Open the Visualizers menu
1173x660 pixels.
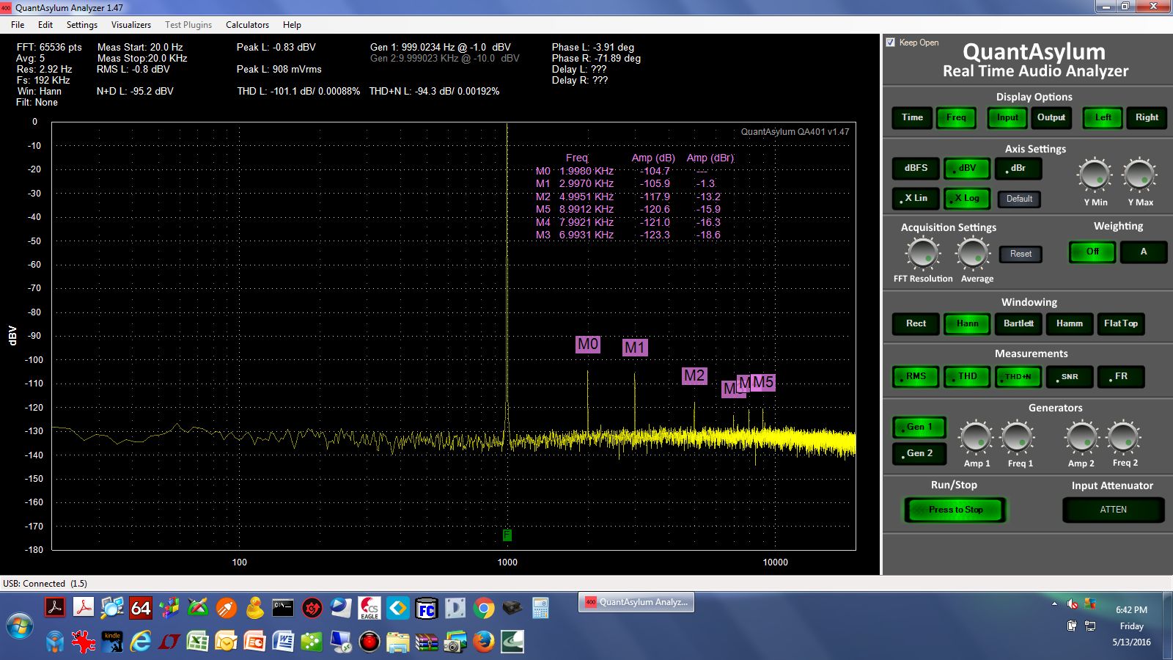[131, 24]
